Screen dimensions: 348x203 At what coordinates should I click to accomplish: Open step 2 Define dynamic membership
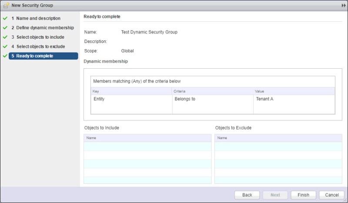coord(42,28)
